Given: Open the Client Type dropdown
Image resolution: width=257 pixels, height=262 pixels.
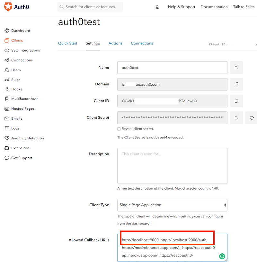Looking at the screenshot, I should [x=172, y=205].
